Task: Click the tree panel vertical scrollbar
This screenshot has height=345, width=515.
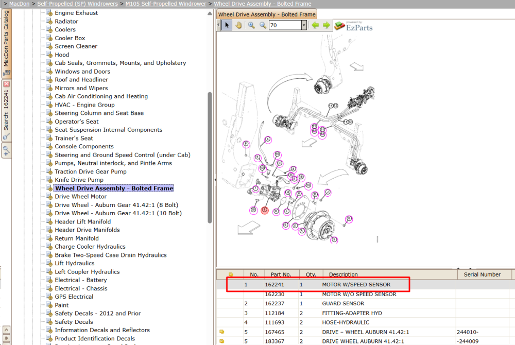Action: 210,158
